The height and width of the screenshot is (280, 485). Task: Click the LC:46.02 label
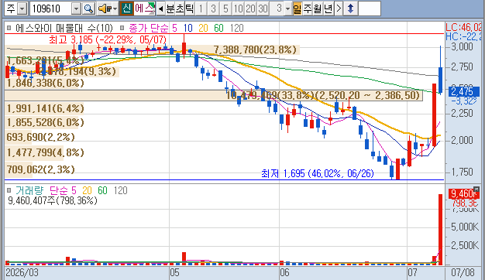tap(463, 27)
